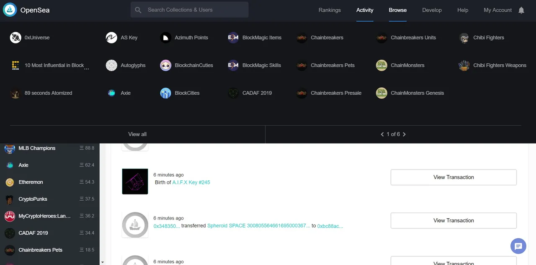Select Axie in the sidebar list
Image resolution: width=536 pixels, height=265 pixels.
[x=49, y=165]
